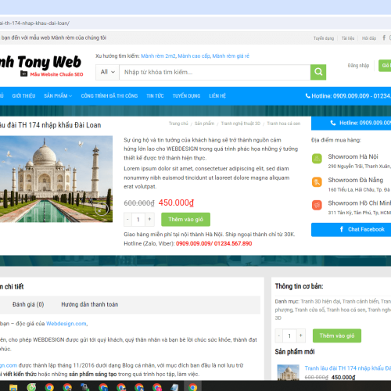Click the sale price 450.000₫ next to 600.000₫
The height and width of the screenshot is (391, 391).
[176, 203]
